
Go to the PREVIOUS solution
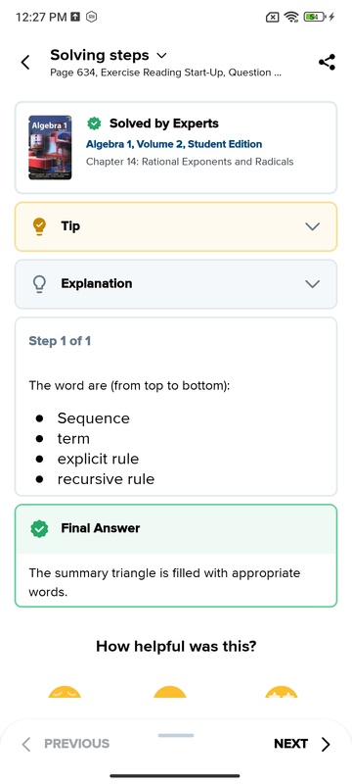(x=66, y=744)
